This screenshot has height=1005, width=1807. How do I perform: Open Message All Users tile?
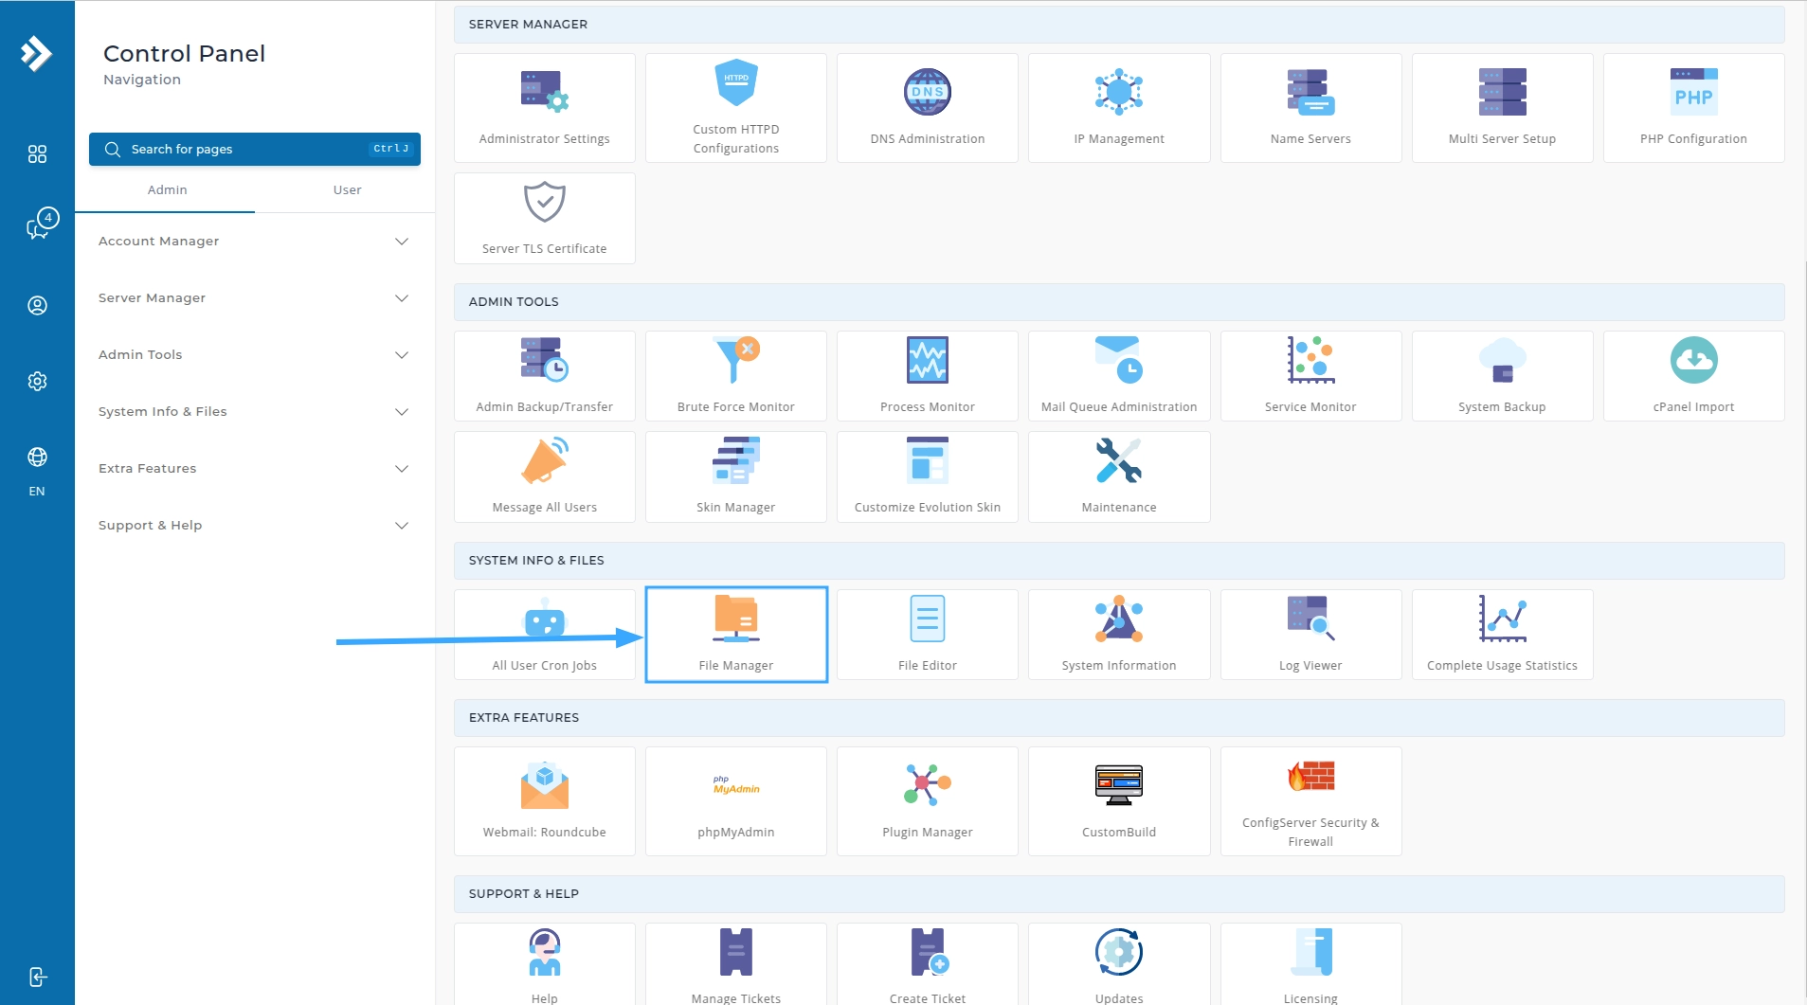(x=545, y=476)
